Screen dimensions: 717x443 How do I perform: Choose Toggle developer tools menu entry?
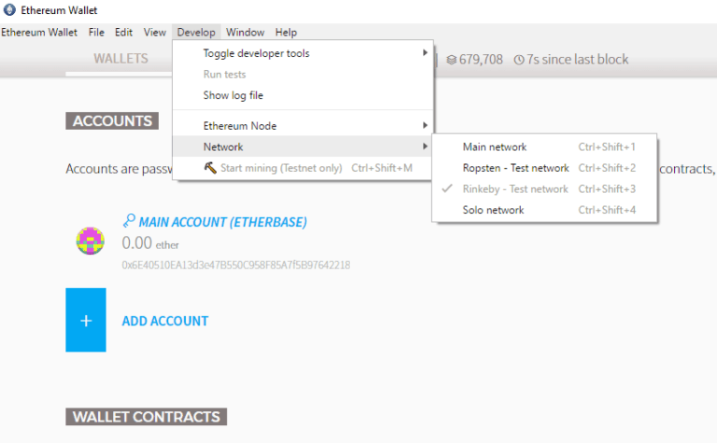point(302,53)
